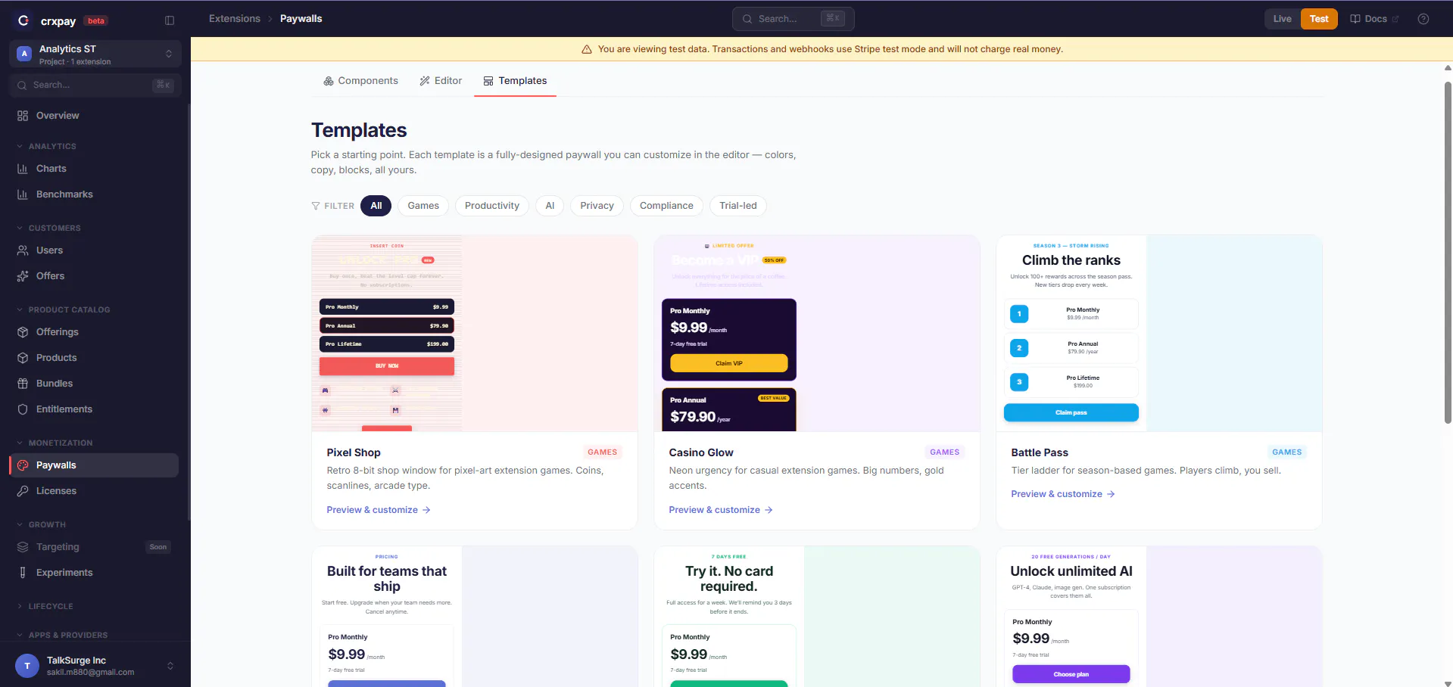Click the Targeting layers icon

(23, 547)
